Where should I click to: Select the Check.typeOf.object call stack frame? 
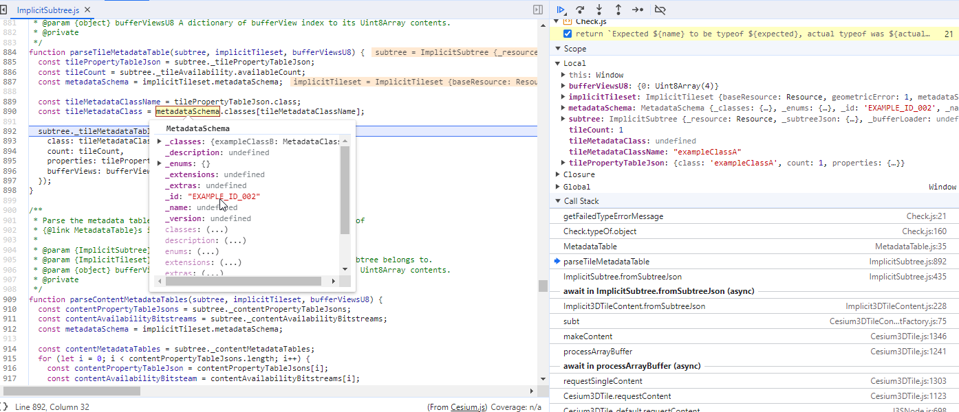pyautogui.click(x=599, y=230)
